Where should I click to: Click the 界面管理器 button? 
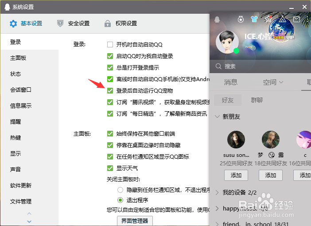135,221
